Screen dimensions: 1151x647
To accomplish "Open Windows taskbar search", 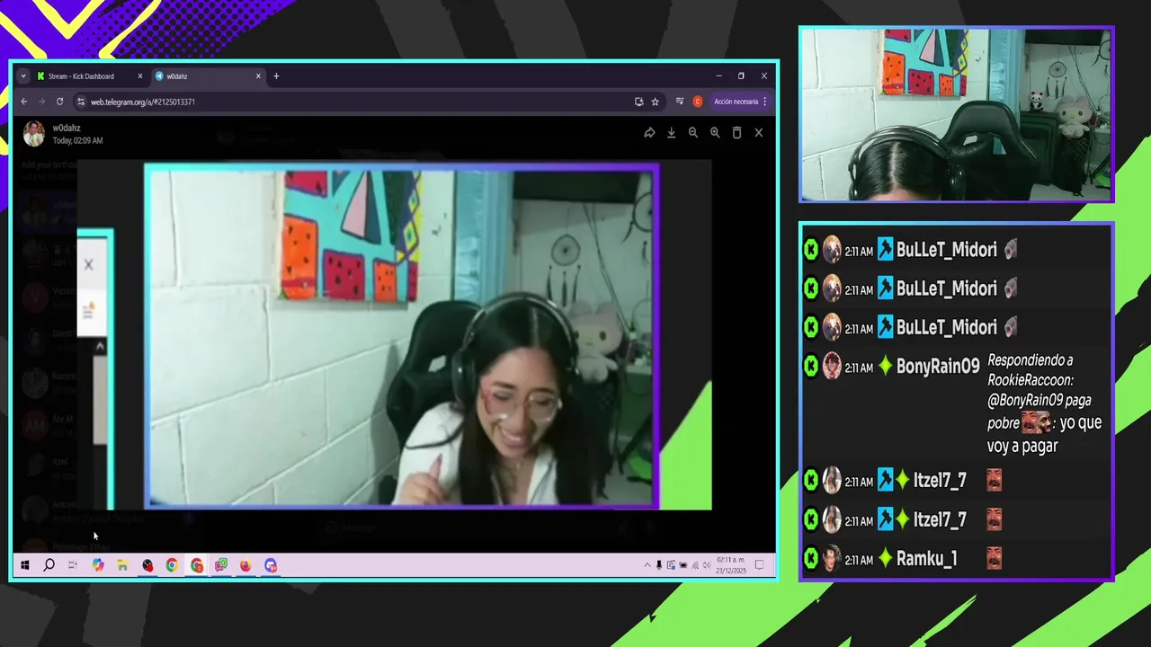I will (49, 565).
